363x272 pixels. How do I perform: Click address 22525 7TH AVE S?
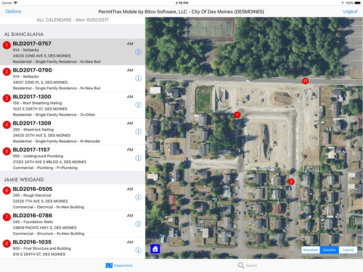(x=40, y=201)
